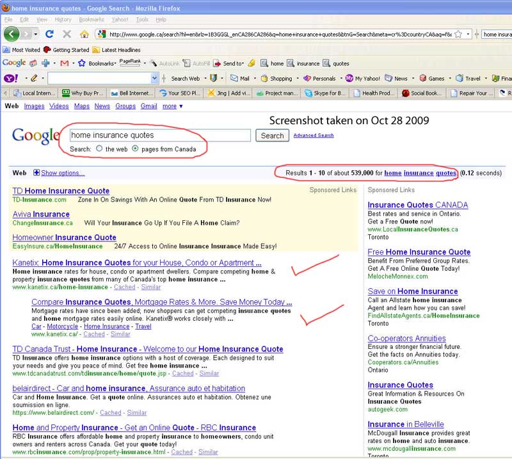Open the Yahoo toolbar search box dropdown

[154, 78]
